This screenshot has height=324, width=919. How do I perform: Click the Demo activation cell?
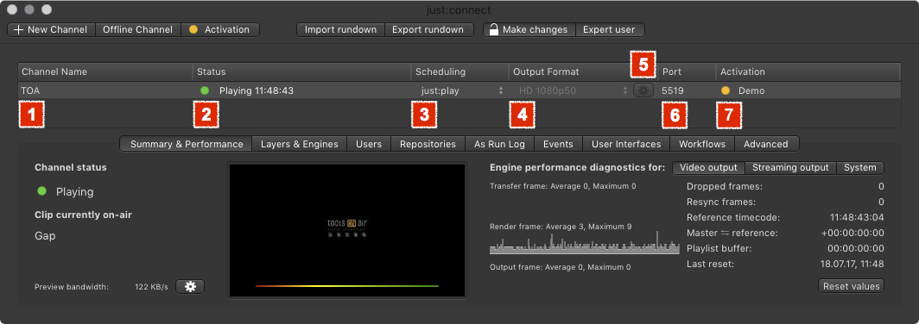point(808,90)
